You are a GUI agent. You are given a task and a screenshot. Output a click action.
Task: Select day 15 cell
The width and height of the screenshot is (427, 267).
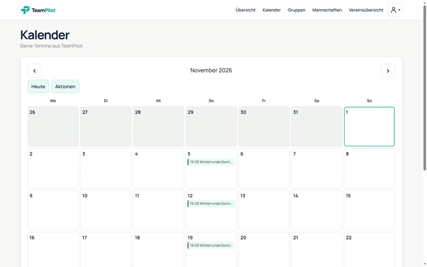tap(369, 210)
